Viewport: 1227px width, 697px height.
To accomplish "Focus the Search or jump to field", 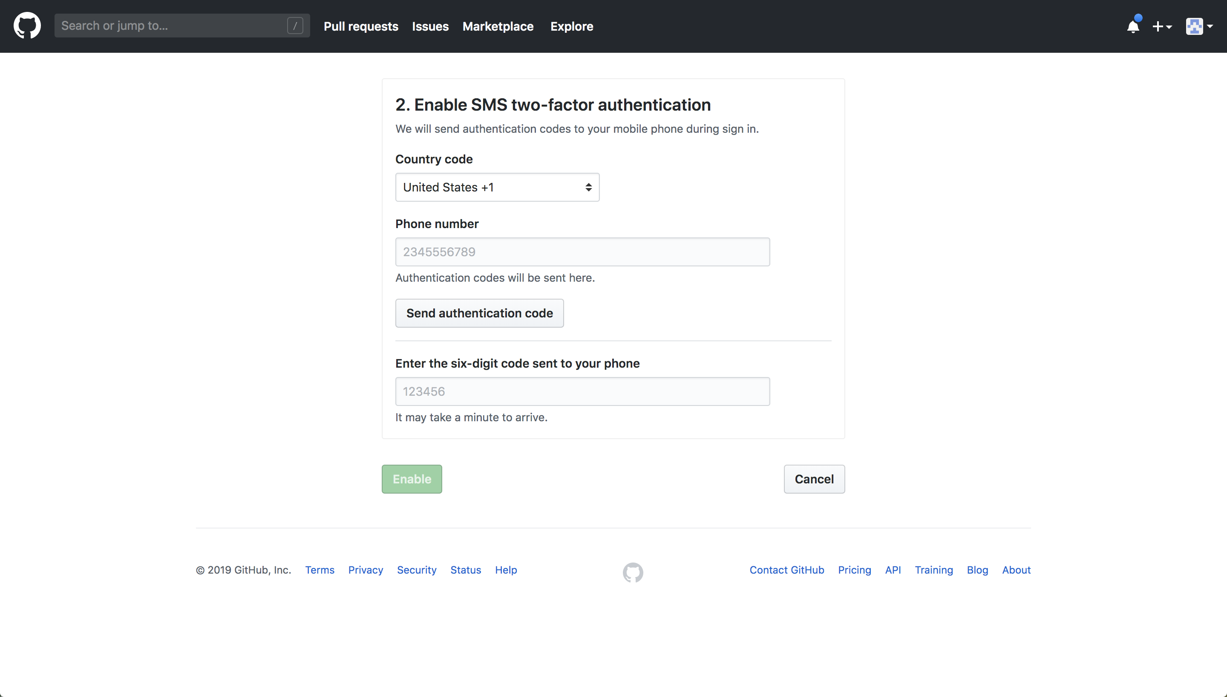I will click(182, 26).
